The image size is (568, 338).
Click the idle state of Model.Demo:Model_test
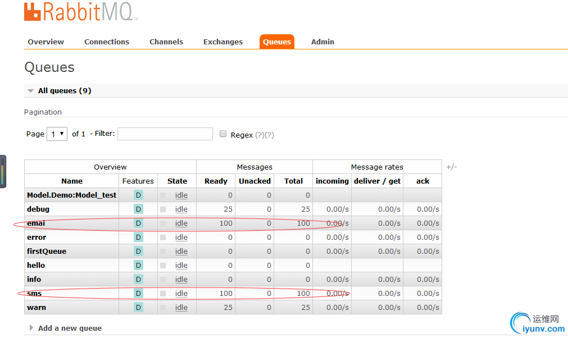tap(181, 195)
